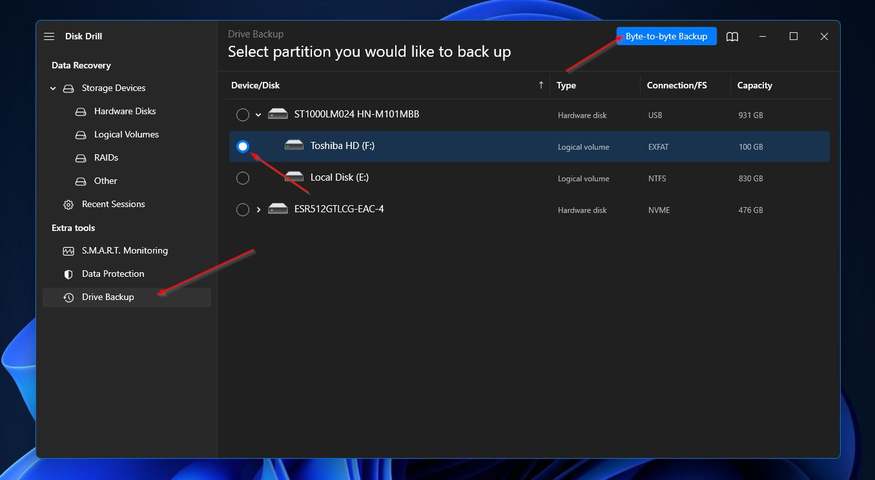Click the NVME connection cell
875x480 pixels.
(659, 210)
